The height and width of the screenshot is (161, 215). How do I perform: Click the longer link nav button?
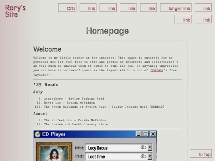pos(176,8)
